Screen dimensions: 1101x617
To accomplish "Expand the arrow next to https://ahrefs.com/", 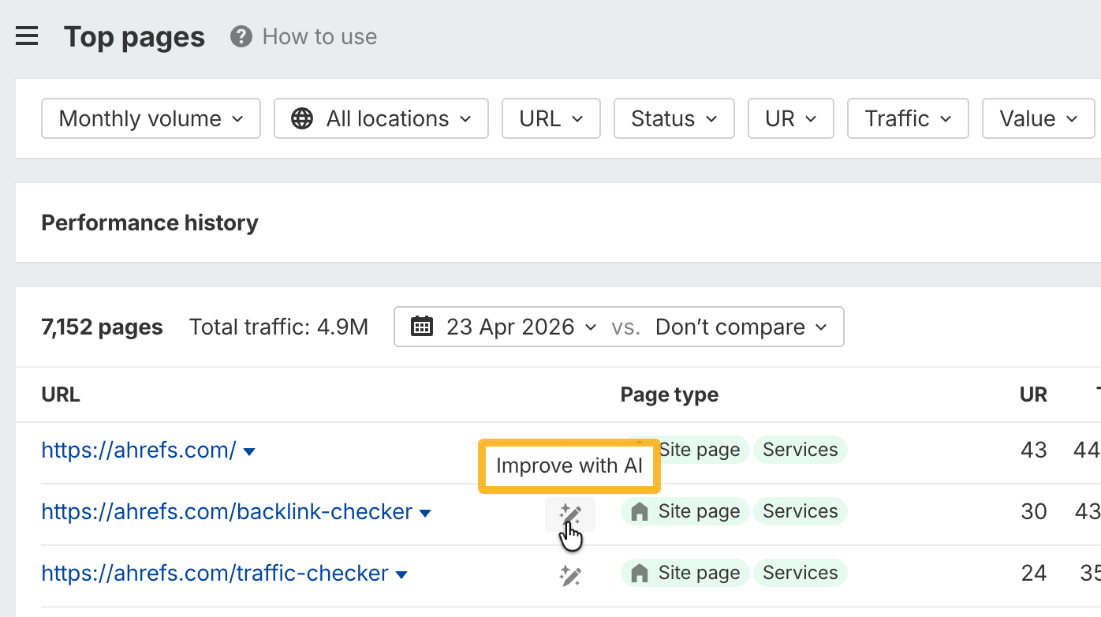I will (x=249, y=451).
